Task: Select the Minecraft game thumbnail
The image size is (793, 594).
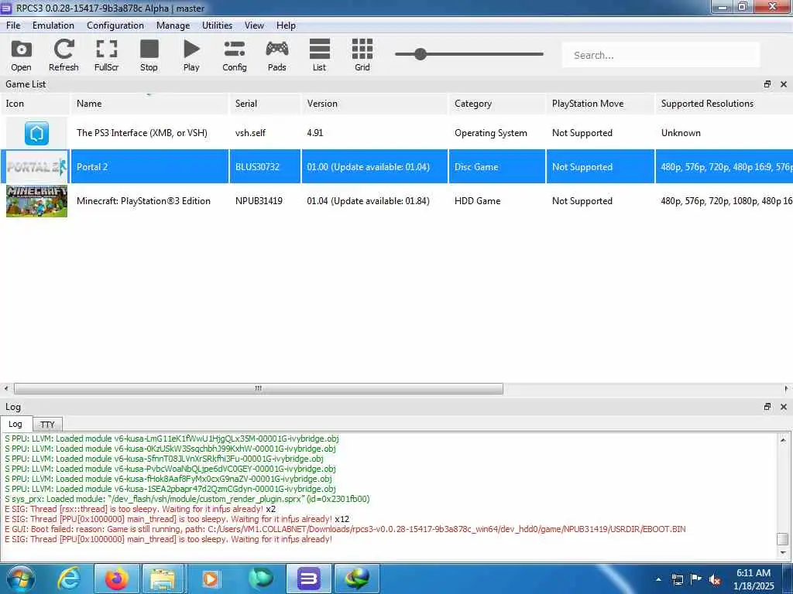Action: (x=36, y=201)
